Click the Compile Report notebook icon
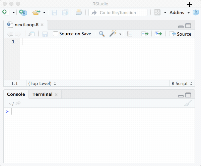The height and width of the screenshot is (166, 201). pos(129,34)
